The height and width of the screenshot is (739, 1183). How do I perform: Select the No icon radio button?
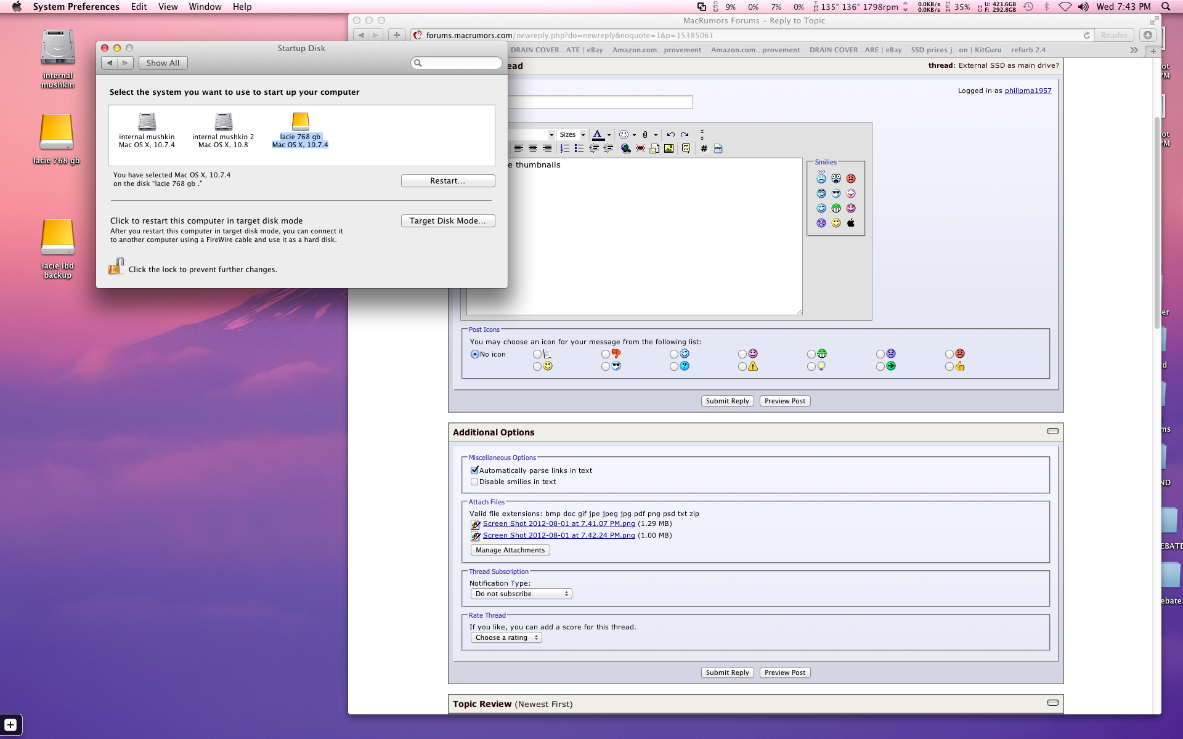[474, 354]
